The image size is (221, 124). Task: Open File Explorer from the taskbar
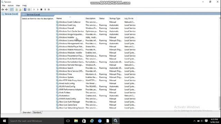tap(76, 121)
